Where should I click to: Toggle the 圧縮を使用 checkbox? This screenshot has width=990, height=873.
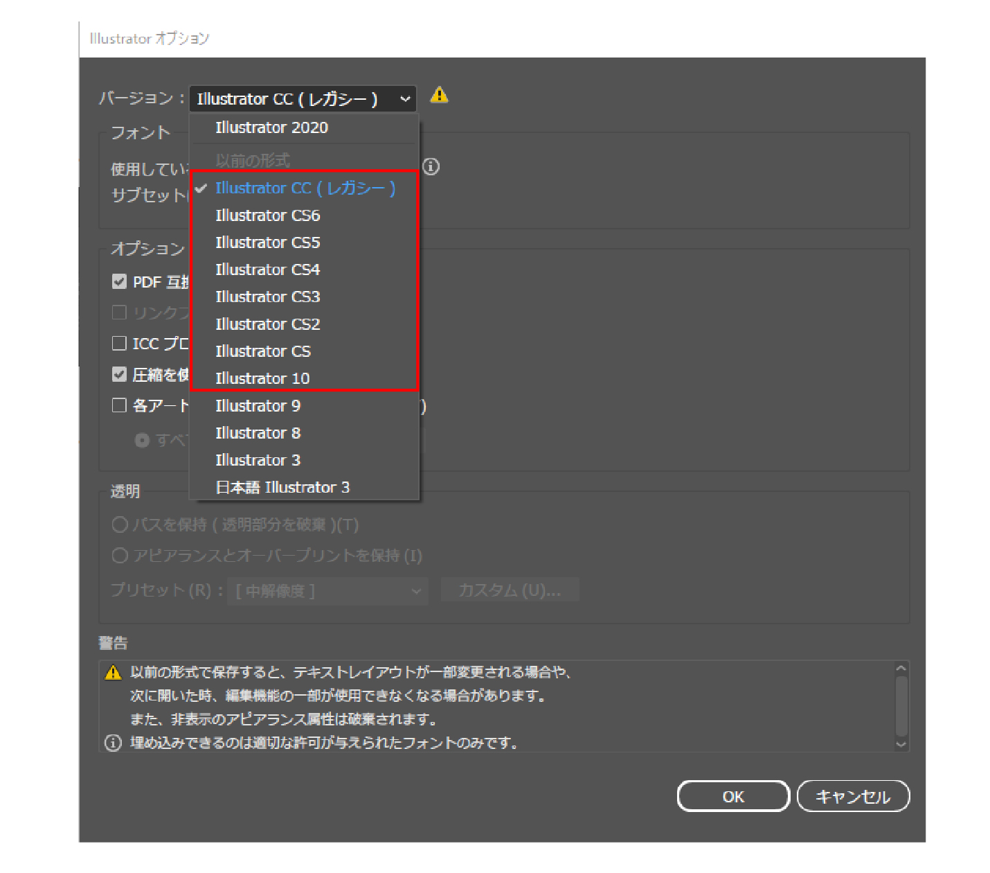click(x=119, y=375)
